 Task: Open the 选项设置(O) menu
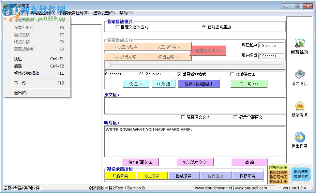click(x=104, y=13)
